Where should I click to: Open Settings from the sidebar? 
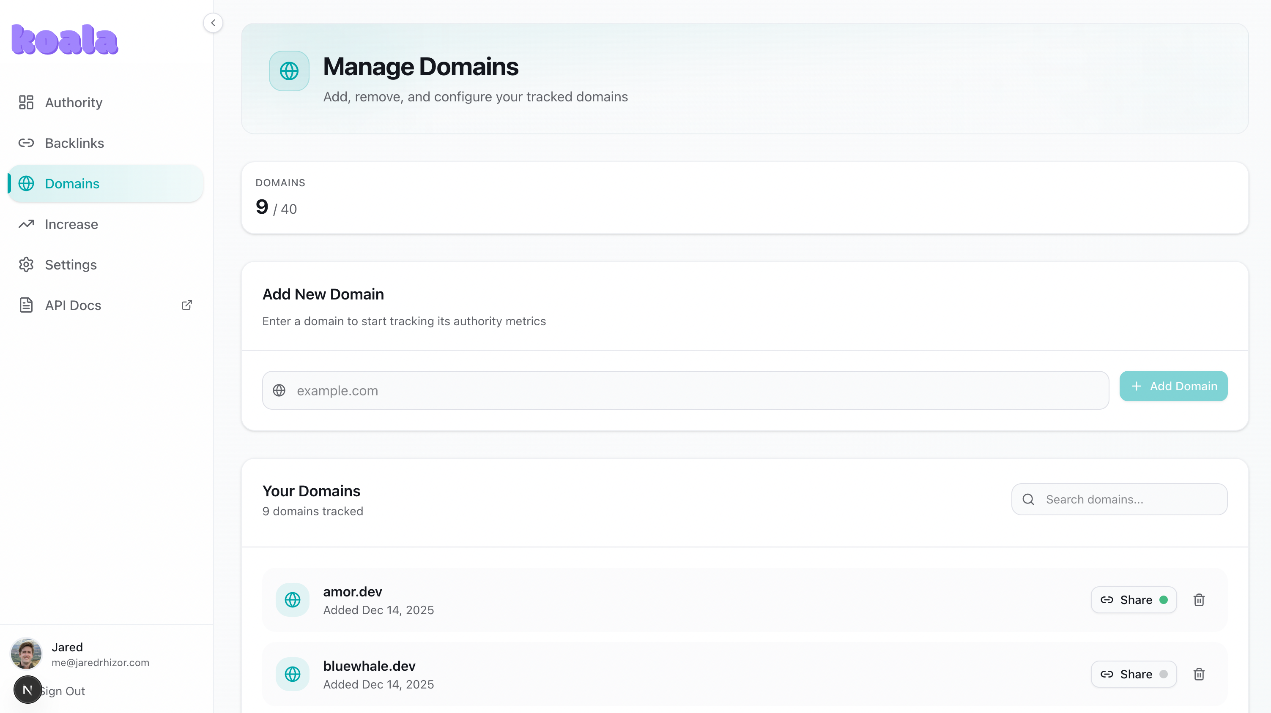pos(71,264)
